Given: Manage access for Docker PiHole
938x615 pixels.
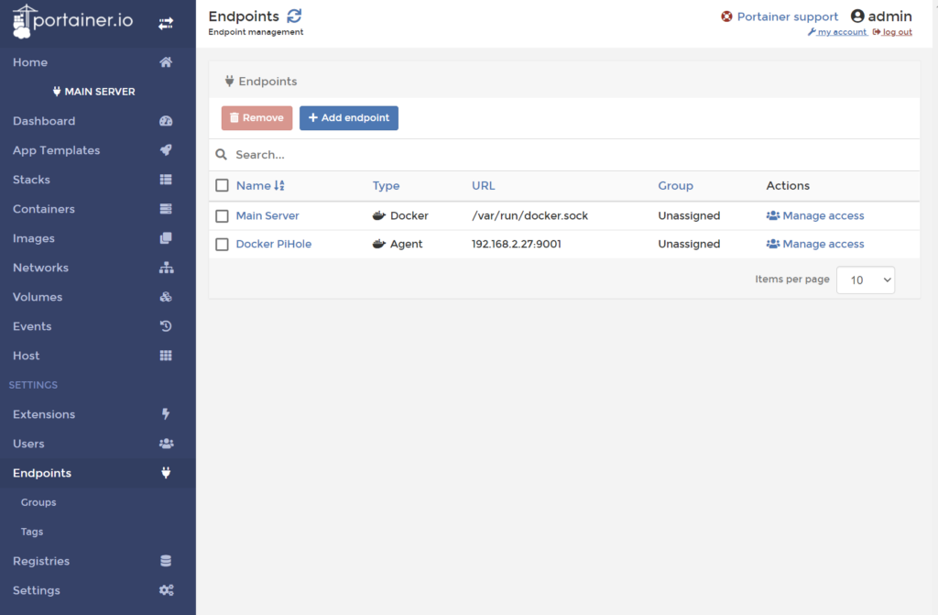Looking at the screenshot, I should (x=815, y=244).
